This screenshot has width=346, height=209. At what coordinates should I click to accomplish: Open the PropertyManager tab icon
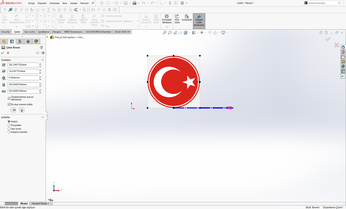click(12, 41)
